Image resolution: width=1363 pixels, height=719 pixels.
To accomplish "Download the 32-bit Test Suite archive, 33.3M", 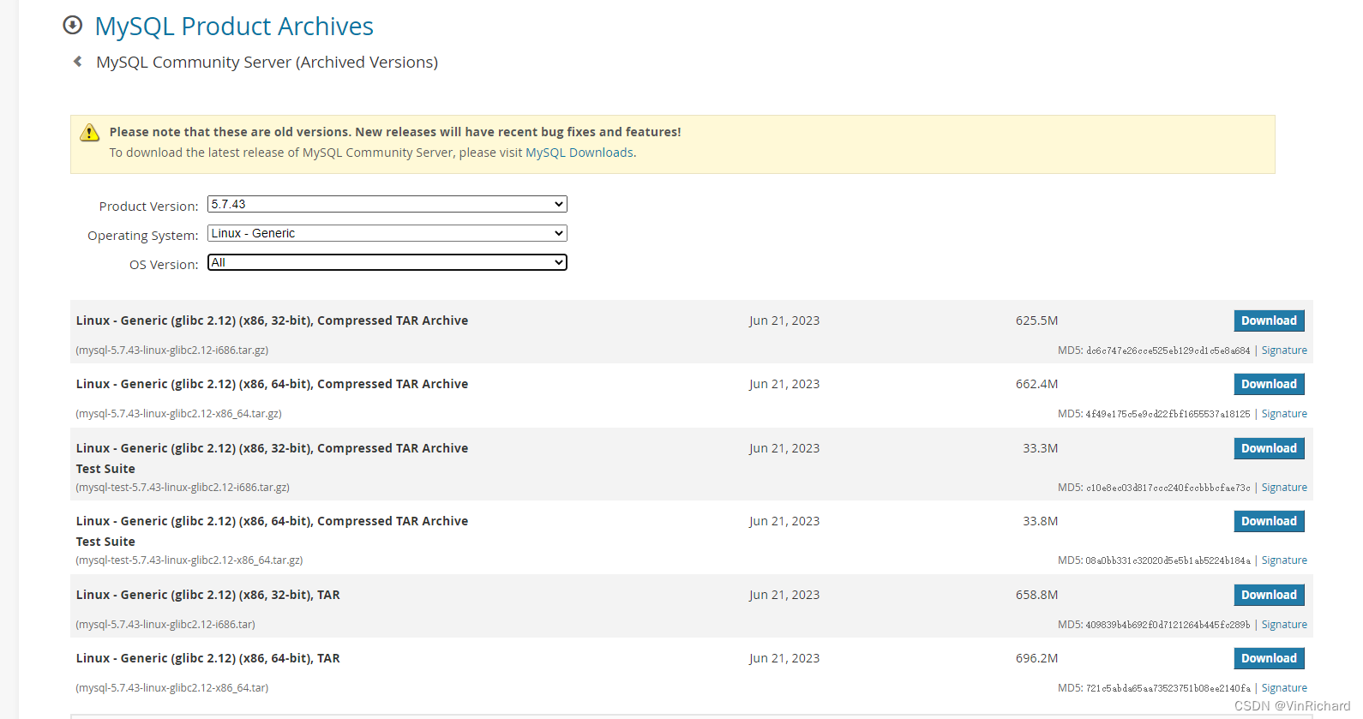I will 1269,448.
